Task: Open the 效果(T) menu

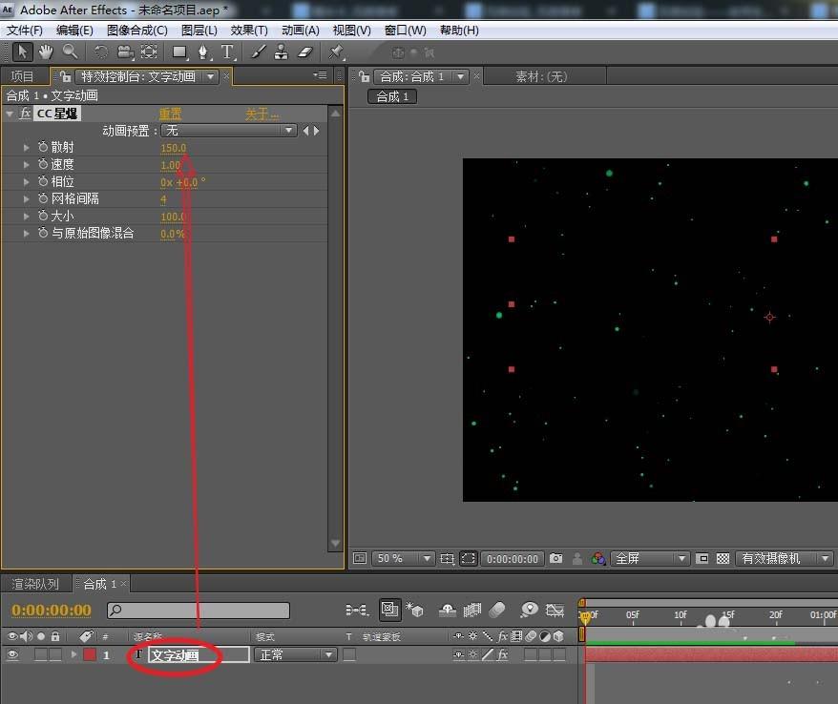Action: point(248,30)
